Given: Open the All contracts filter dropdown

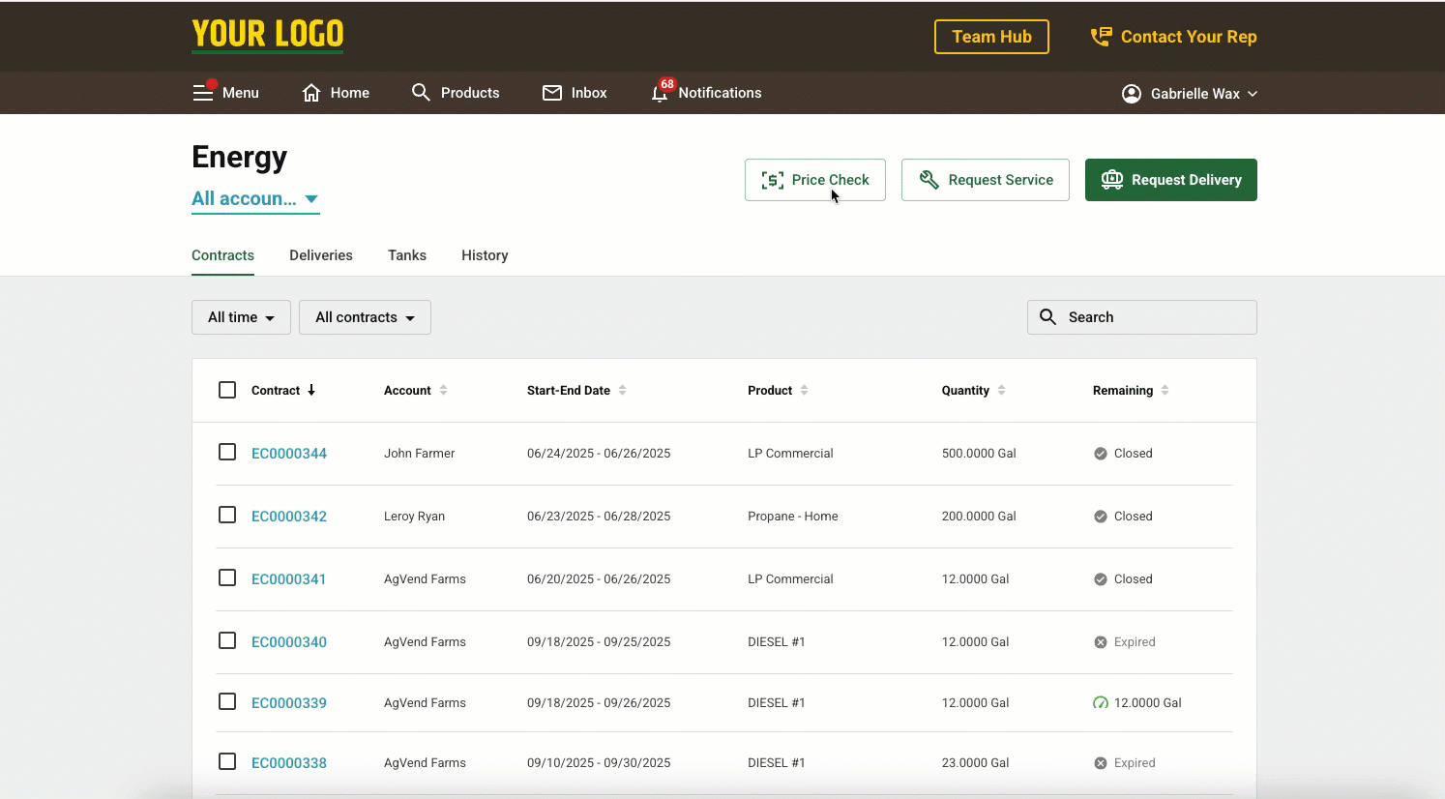Looking at the screenshot, I should tap(365, 317).
